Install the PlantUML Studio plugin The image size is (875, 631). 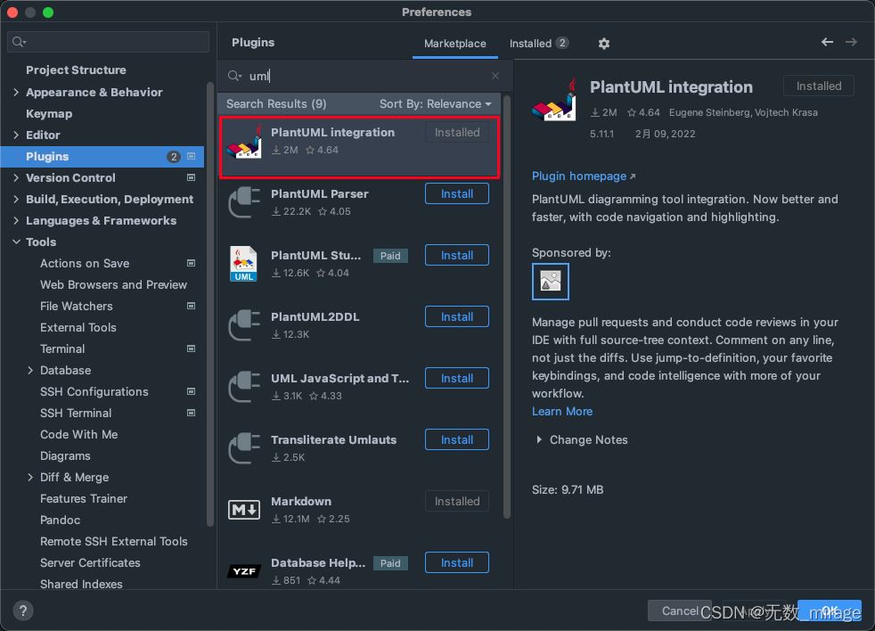457,255
